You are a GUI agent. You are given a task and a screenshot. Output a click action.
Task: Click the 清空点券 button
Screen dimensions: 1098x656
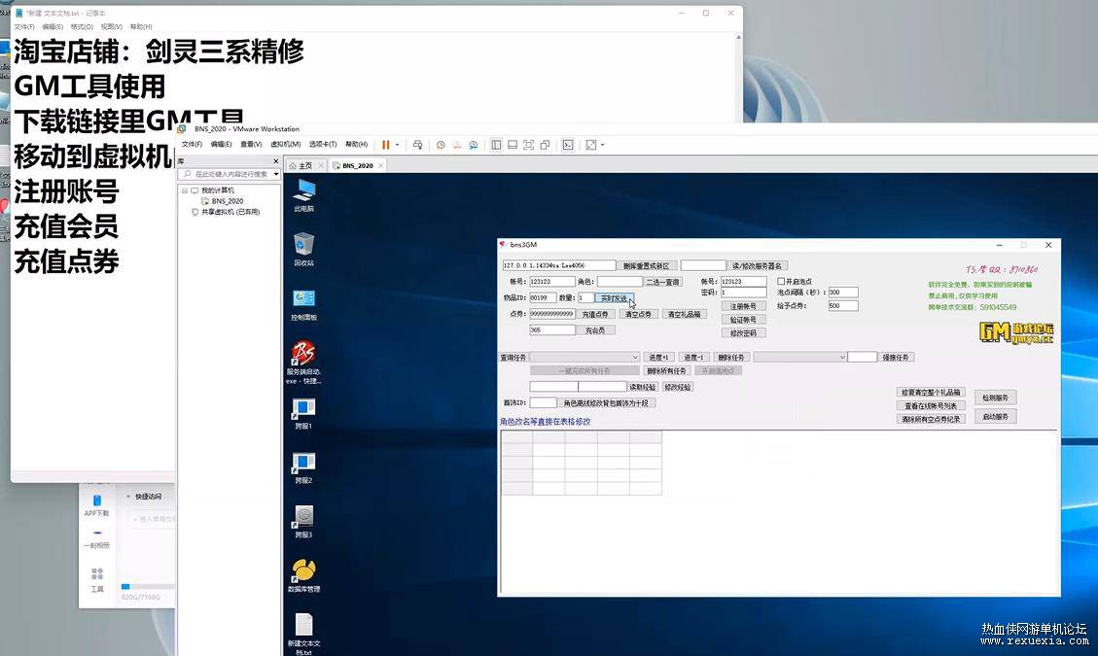click(638, 314)
